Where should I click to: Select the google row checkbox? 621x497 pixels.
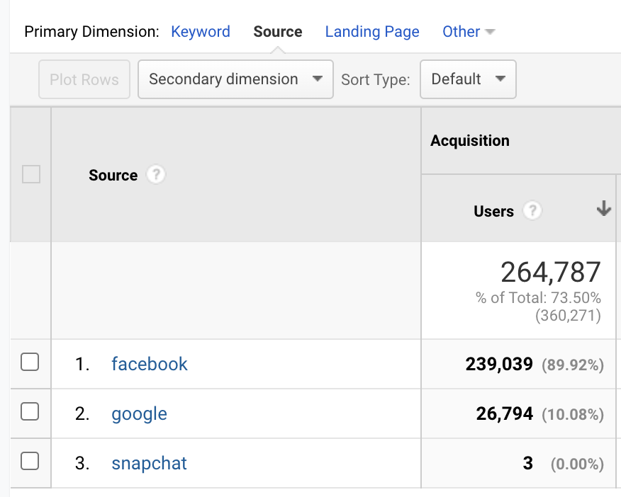pos(30,413)
